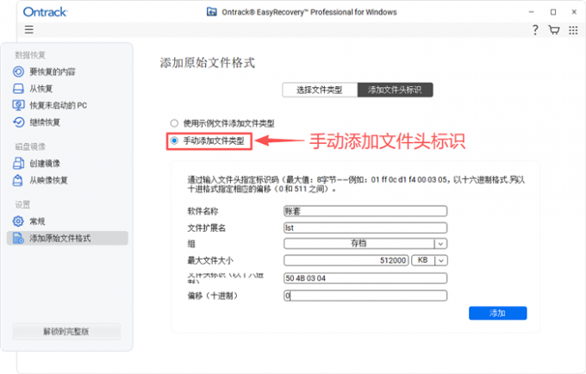Viewport: 586px width, 374px height.
Task: Open 常规 settings in sidebar
Action: tap(37, 221)
